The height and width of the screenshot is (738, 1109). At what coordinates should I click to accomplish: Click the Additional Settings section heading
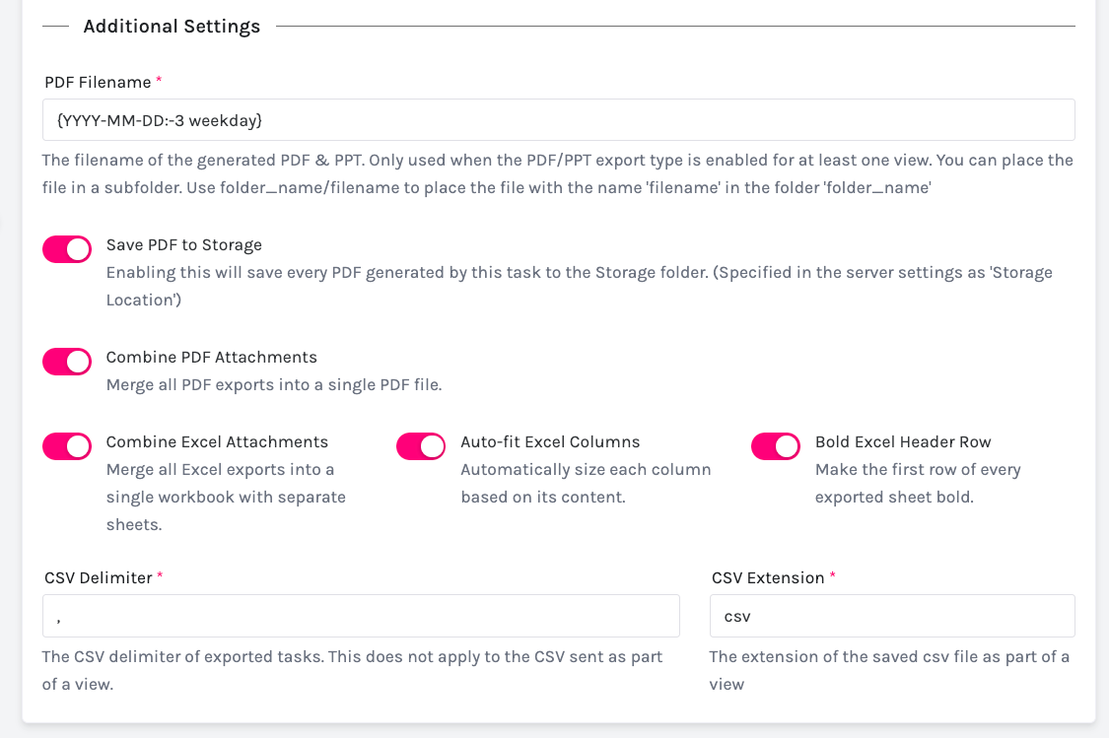[172, 27]
